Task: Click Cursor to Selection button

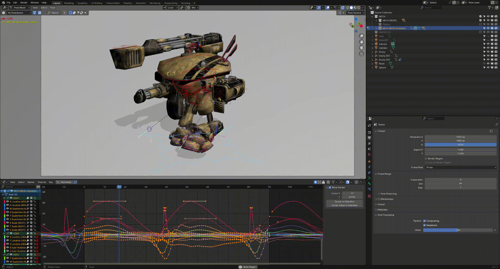Action: [x=344, y=201]
